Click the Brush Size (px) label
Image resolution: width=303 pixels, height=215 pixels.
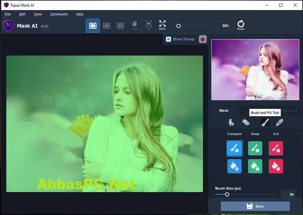tap(228, 188)
